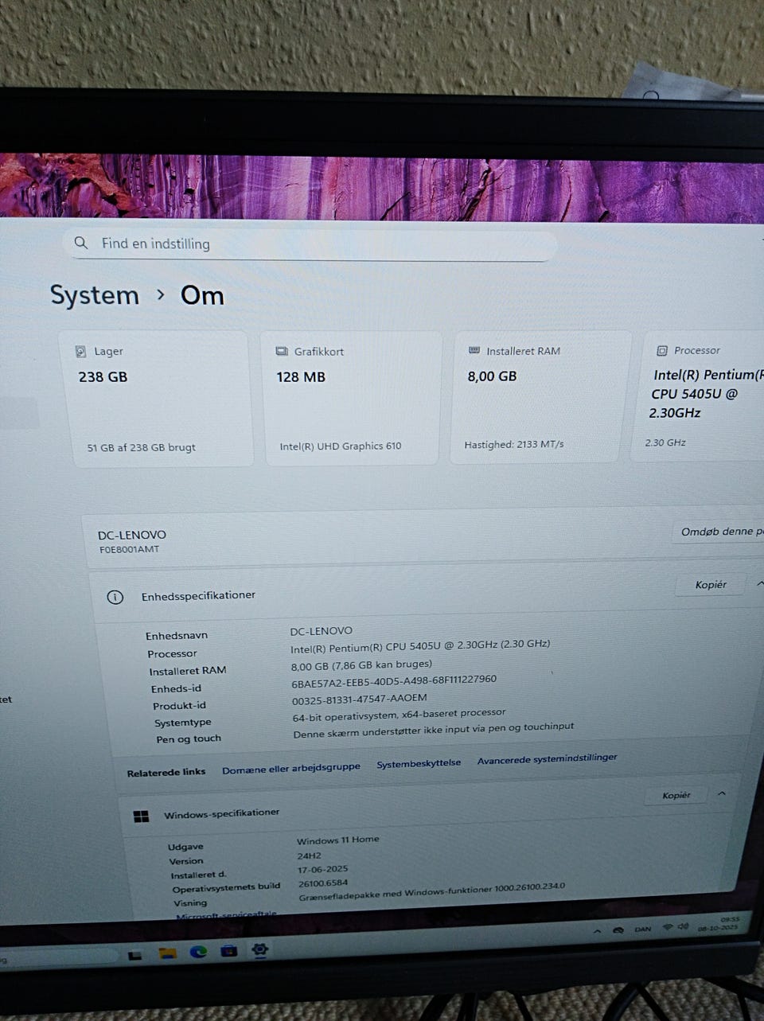Click the Lager storage disk icon
This screenshot has width=764, height=1021.
tap(80, 351)
